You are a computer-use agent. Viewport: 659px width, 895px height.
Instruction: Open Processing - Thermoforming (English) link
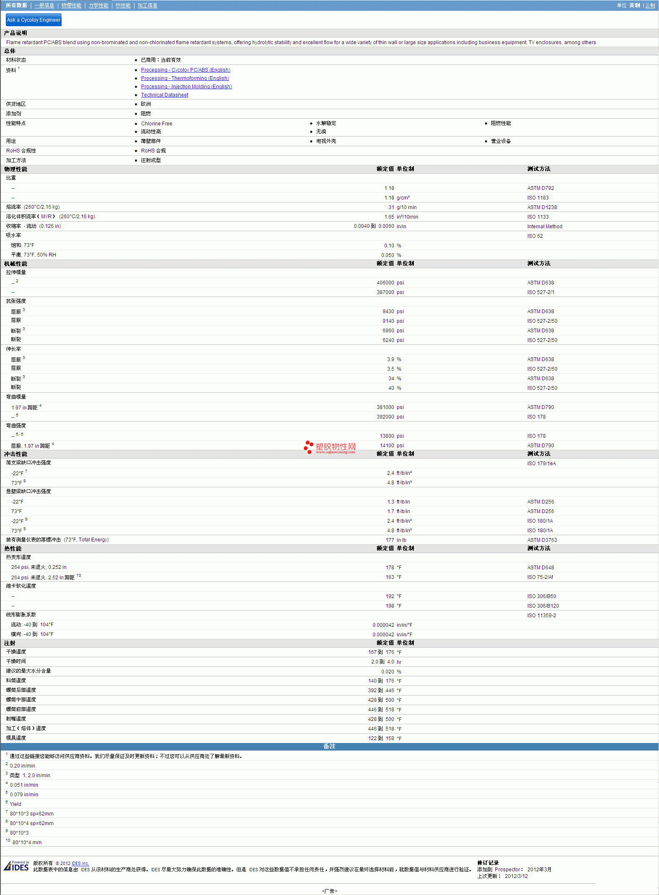click(185, 78)
